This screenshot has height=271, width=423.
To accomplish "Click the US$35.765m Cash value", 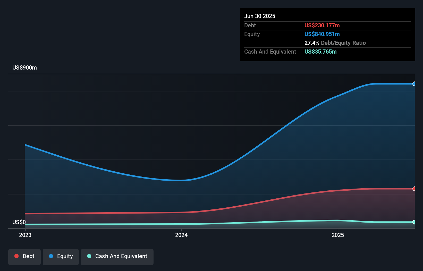I will coord(320,52).
